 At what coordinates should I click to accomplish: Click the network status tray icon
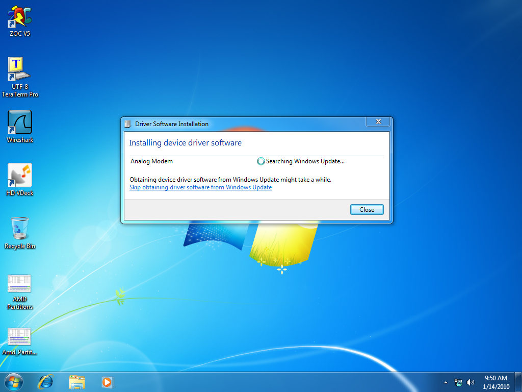point(458,382)
